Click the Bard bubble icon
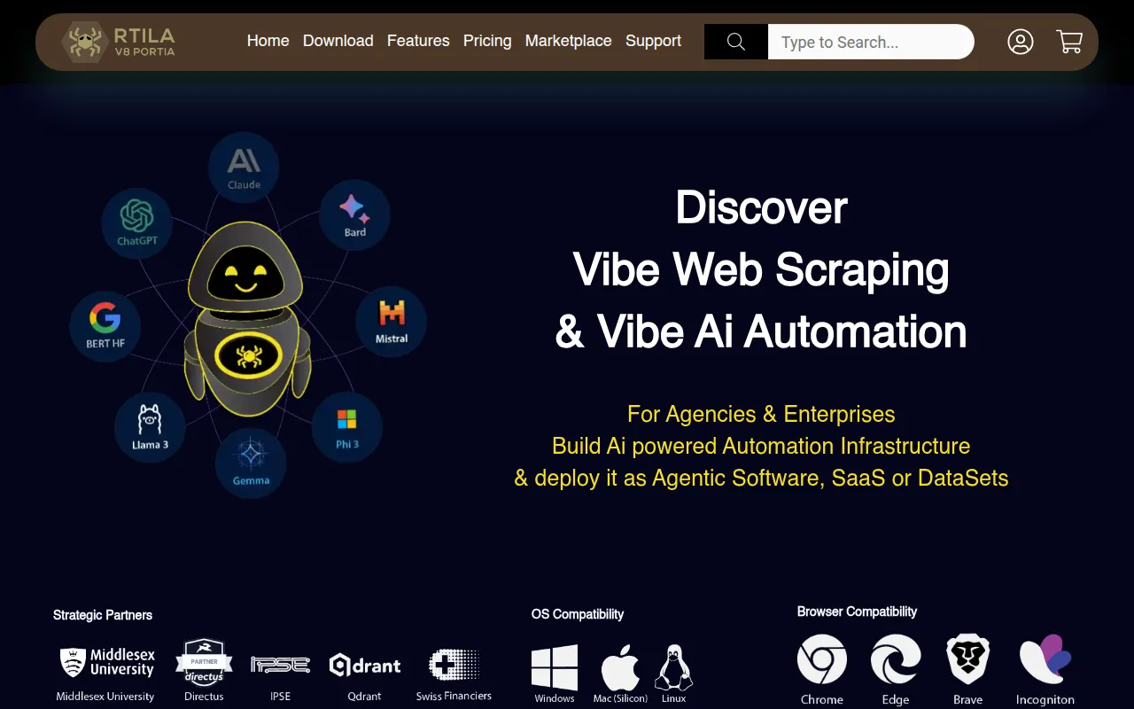The height and width of the screenshot is (709, 1134). (x=354, y=215)
